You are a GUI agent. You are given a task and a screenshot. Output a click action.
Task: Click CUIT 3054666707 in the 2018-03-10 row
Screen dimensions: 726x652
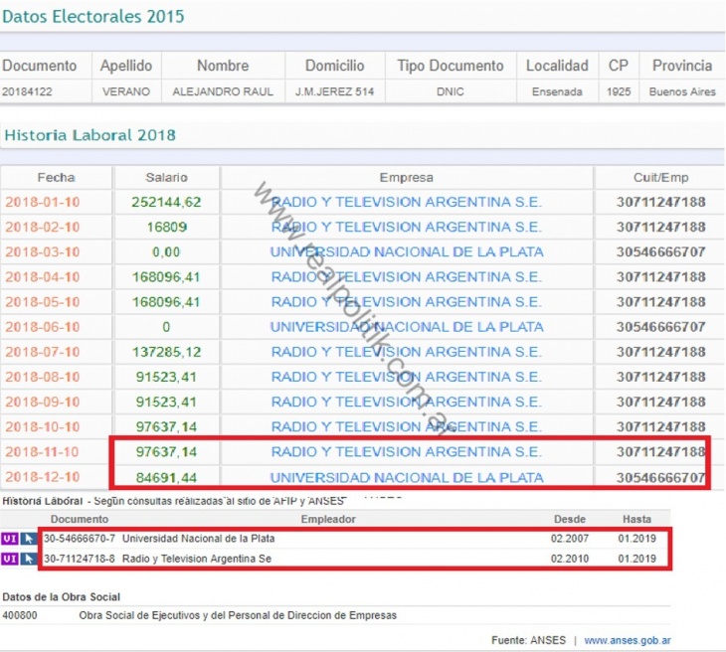click(660, 252)
